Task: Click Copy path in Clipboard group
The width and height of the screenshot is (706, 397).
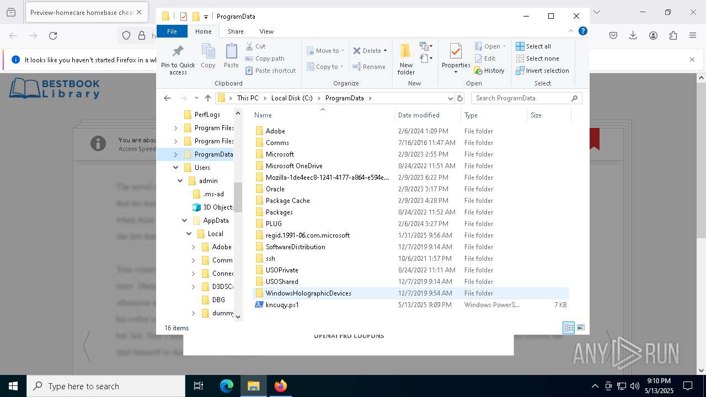Action: tap(265, 58)
